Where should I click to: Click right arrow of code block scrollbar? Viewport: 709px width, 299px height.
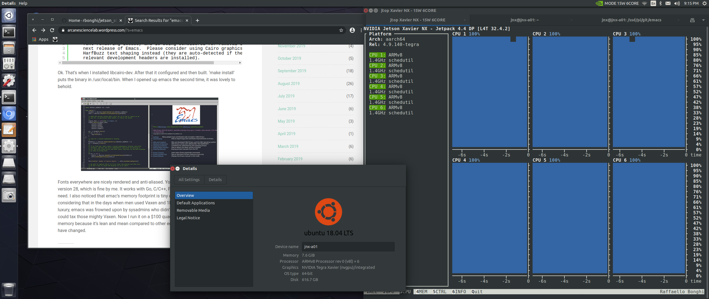[x=240, y=63]
